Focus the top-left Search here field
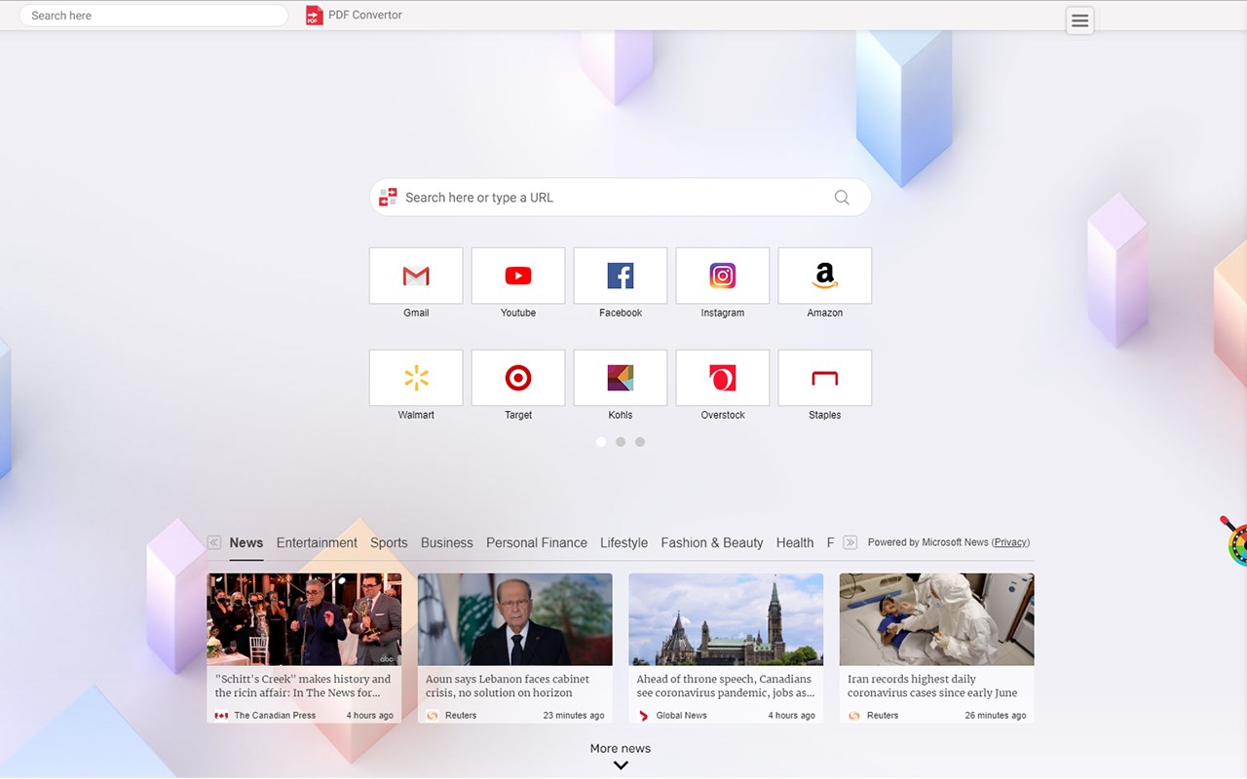 tap(154, 16)
